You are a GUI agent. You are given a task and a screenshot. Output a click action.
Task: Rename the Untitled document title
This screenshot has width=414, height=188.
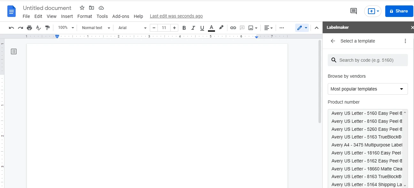click(x=47, y=8)
